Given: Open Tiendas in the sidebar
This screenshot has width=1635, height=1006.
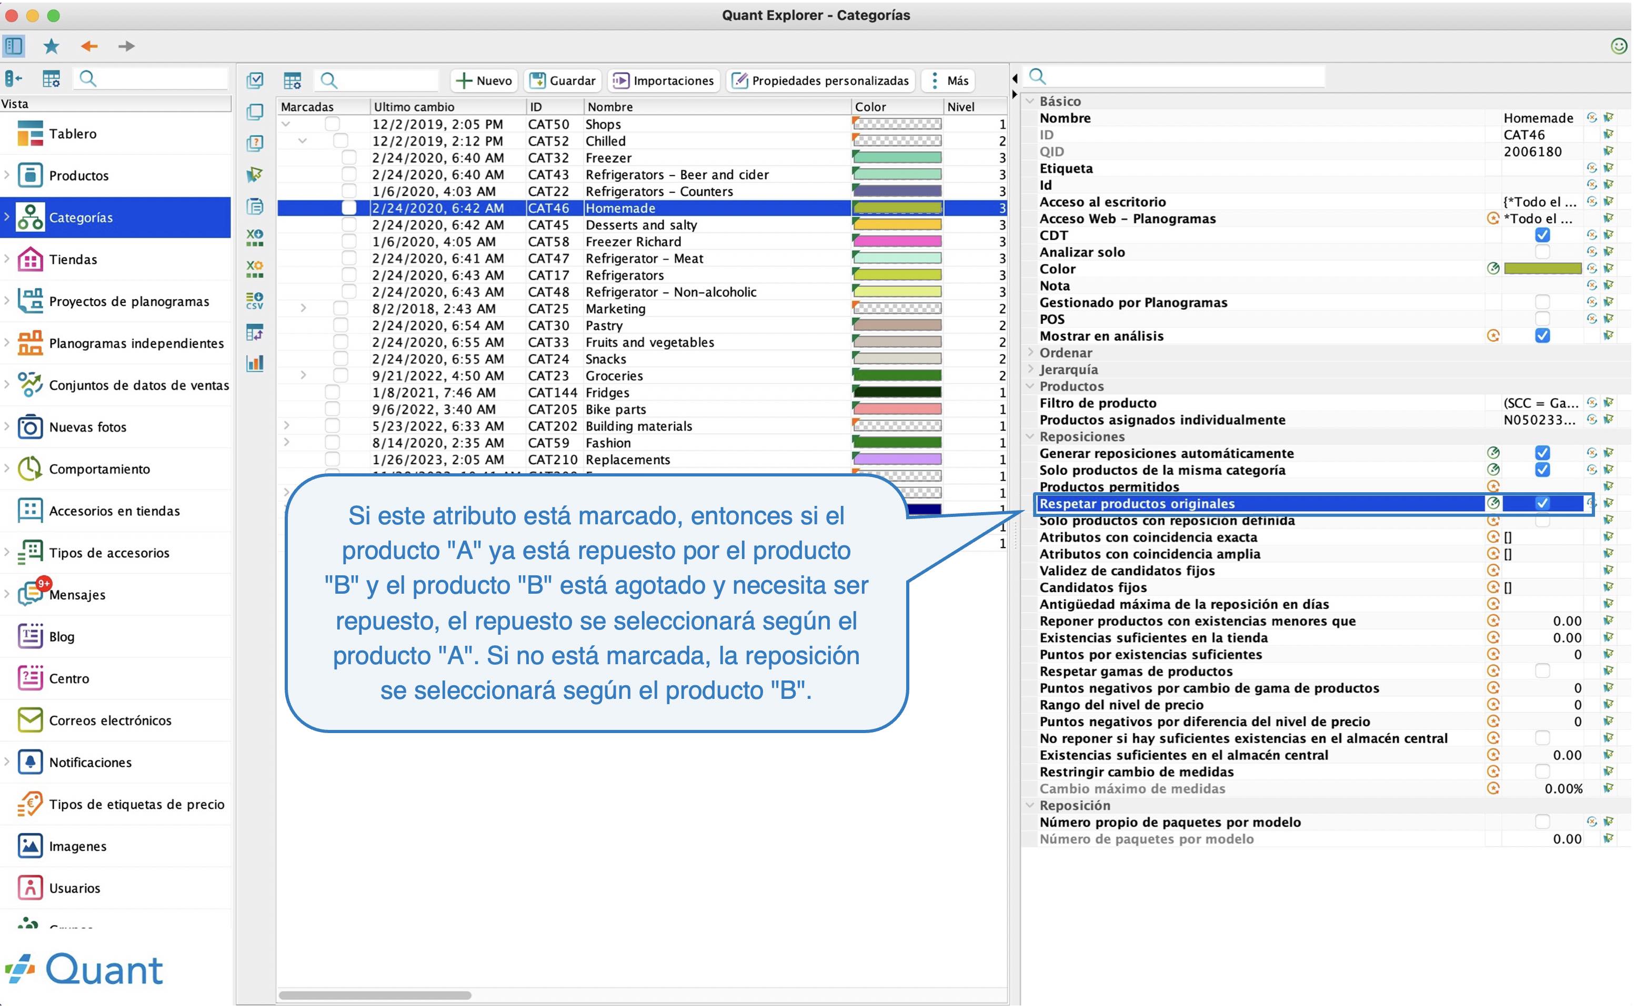Looking at the screenshot, I should tap(116, 259).
